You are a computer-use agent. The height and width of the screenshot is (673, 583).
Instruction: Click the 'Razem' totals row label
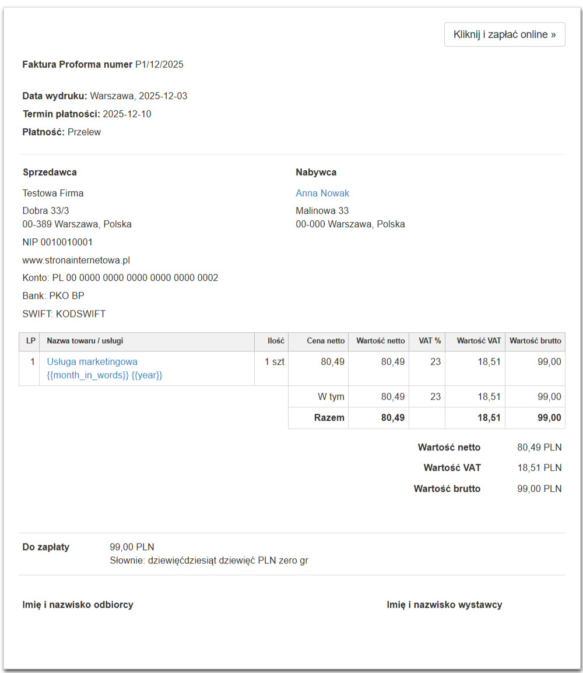point(329,417)
